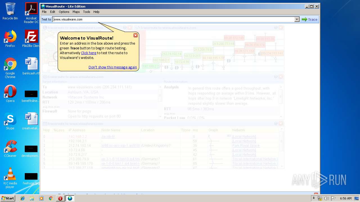
Task: Open the Maps menu
Action: click(76, 12)
